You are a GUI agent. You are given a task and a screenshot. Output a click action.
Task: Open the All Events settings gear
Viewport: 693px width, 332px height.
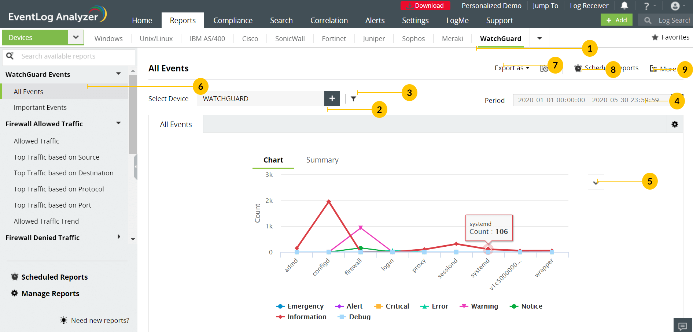pyautogui.click(x=675, y=124)
